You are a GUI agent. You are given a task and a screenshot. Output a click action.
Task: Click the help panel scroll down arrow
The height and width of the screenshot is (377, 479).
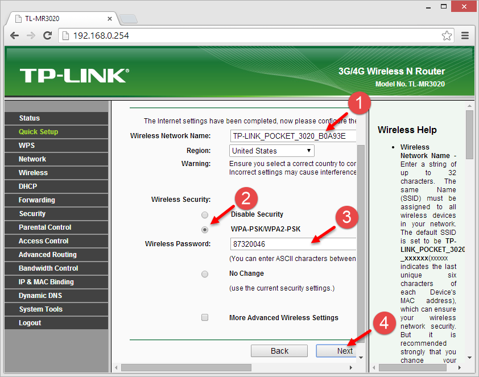469,358
